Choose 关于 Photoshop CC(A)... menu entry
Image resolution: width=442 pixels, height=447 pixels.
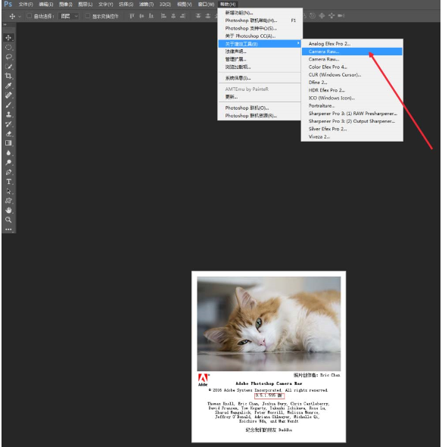pyautogui.click(x=259, y=36)
